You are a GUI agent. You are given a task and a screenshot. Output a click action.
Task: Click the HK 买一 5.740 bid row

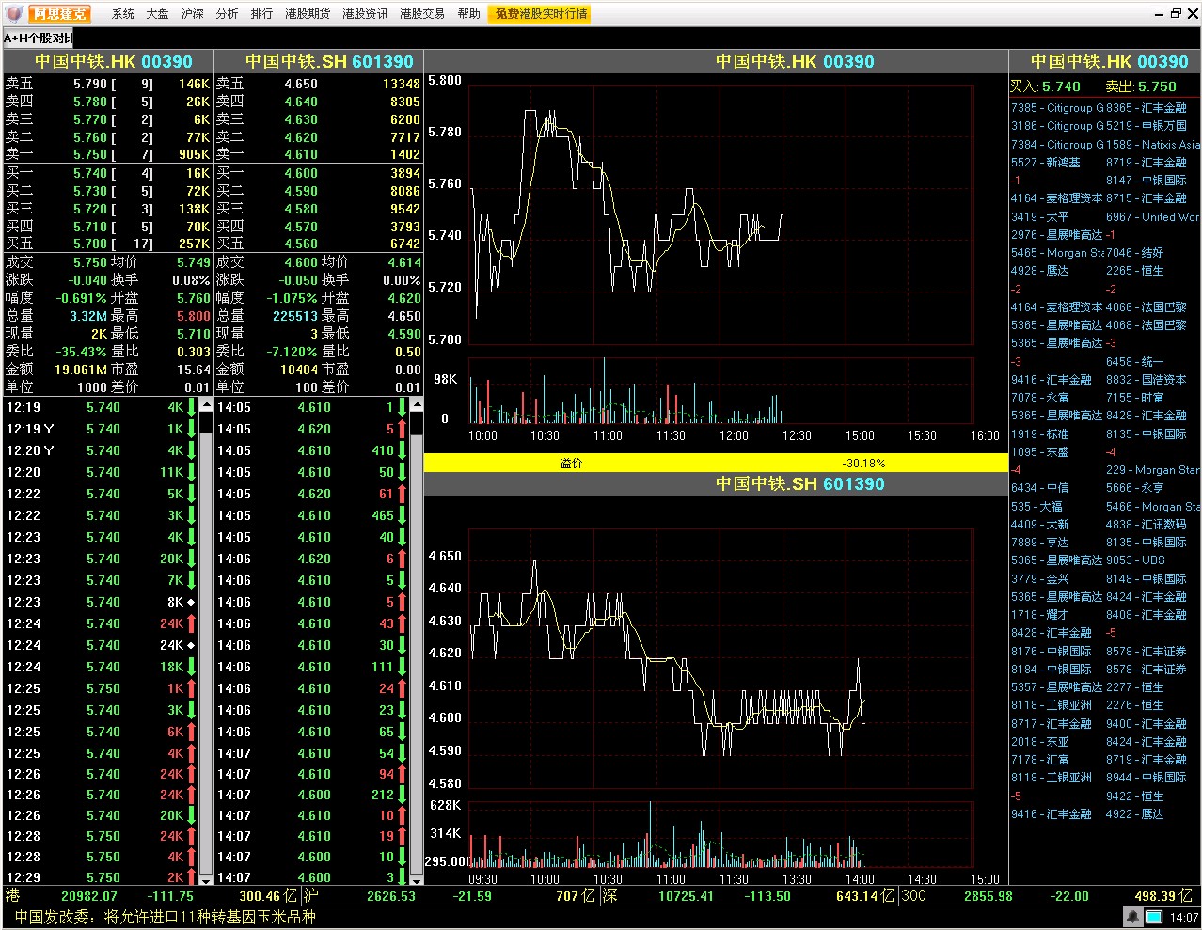click(x=108, y=173)
